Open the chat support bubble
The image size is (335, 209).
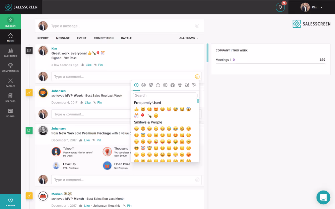pos(323,197)
